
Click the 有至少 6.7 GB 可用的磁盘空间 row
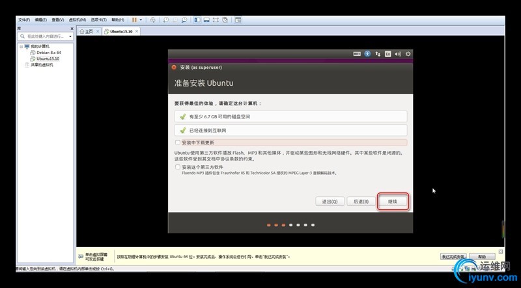click(x=290, y=117)
